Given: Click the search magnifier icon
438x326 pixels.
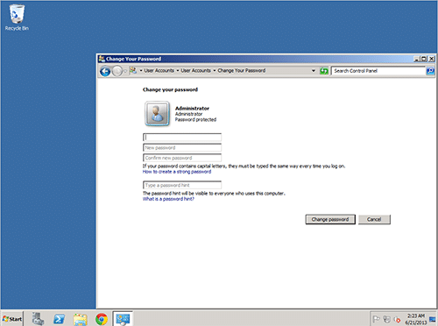Looking at the screenshot, I should [430, 71].
